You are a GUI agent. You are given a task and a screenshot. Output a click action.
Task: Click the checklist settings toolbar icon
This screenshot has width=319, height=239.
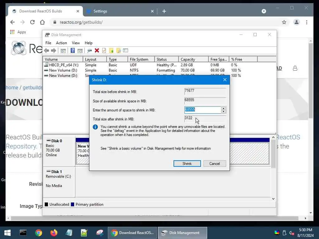126,50
